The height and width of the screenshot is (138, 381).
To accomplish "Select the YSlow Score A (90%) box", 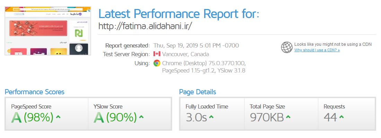I will (x=130, y=114).
